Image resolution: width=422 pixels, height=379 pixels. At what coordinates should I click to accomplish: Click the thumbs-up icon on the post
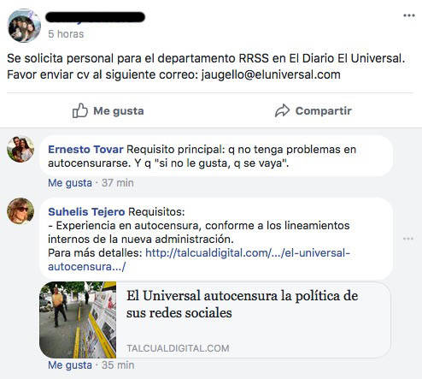point(79,110)
